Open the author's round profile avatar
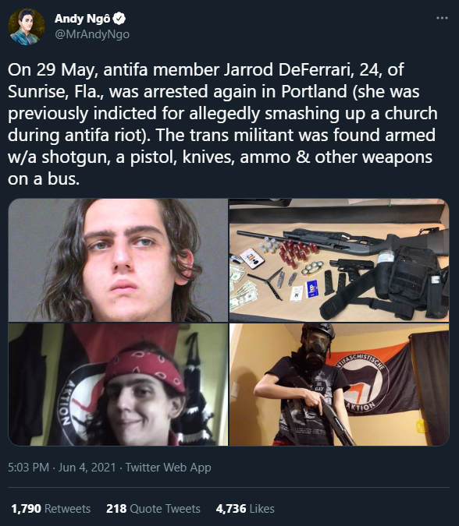The image size is (459, 526). pos(27,26)
